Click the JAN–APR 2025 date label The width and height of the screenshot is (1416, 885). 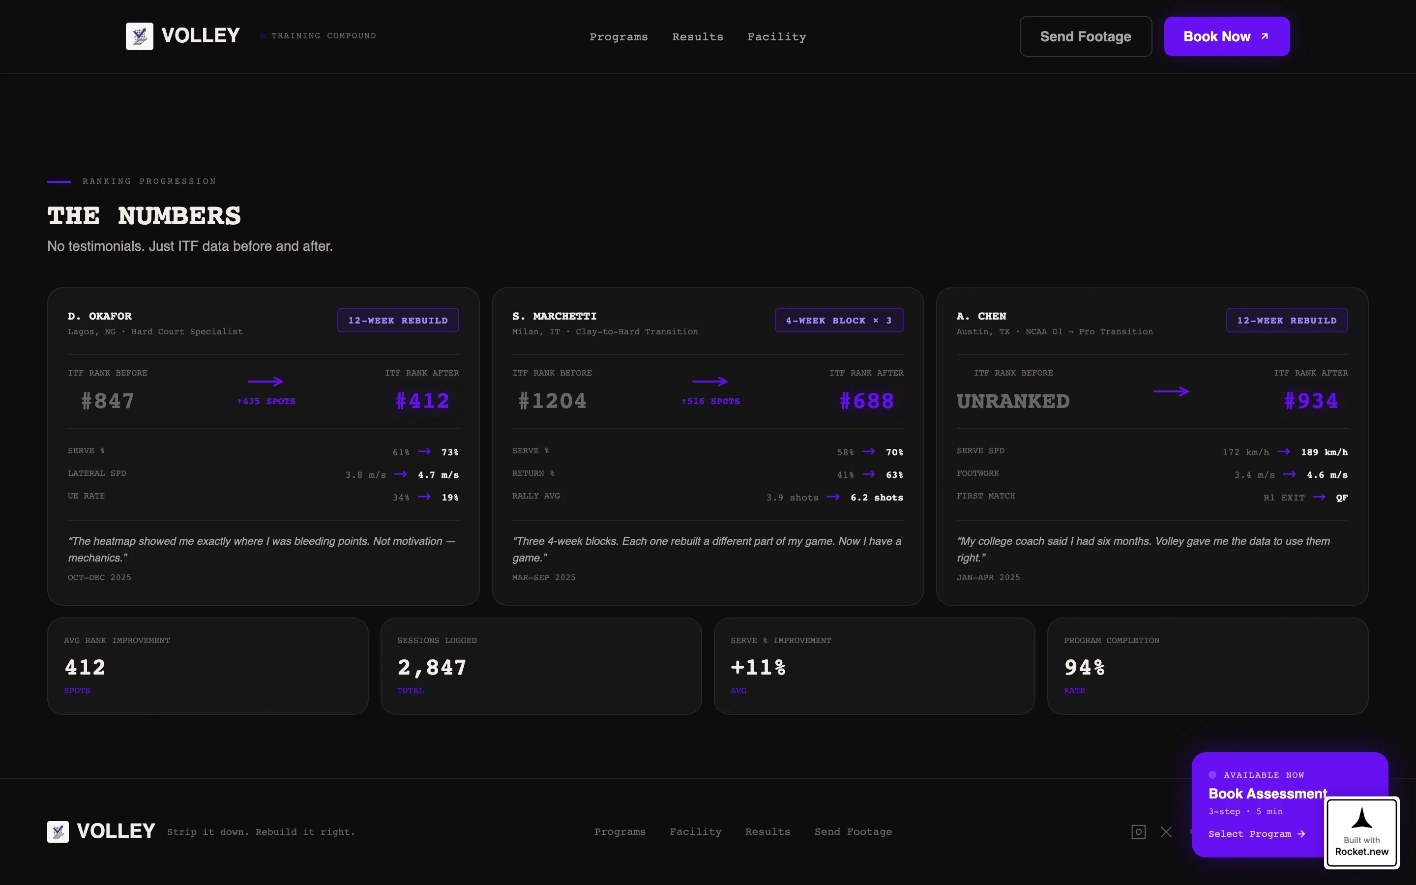(988, 577)
